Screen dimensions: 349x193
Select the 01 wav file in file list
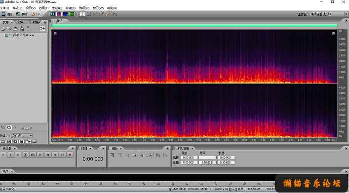pyautogui.click(x=20, y=35)
